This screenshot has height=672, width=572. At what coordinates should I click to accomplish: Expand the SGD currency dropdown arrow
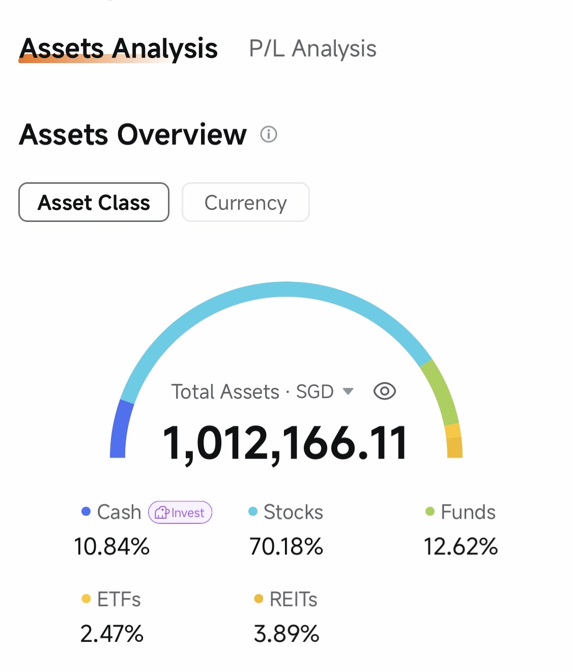click(348, 391)
